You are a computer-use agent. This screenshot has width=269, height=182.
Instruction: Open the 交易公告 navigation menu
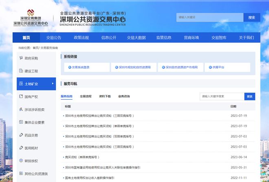point(54,38)
